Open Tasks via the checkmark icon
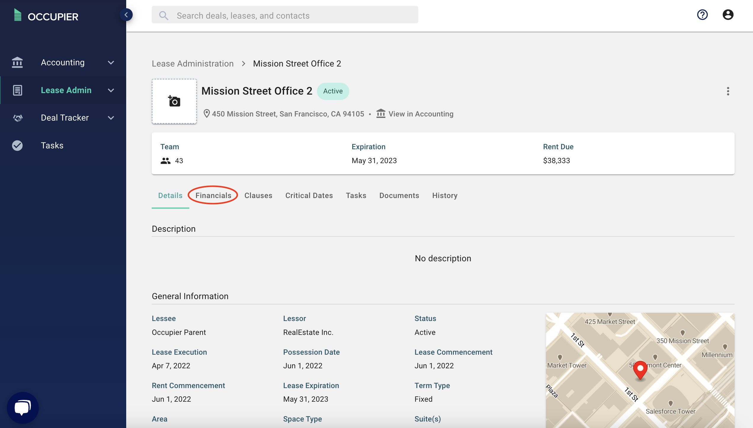 (17, 145)
